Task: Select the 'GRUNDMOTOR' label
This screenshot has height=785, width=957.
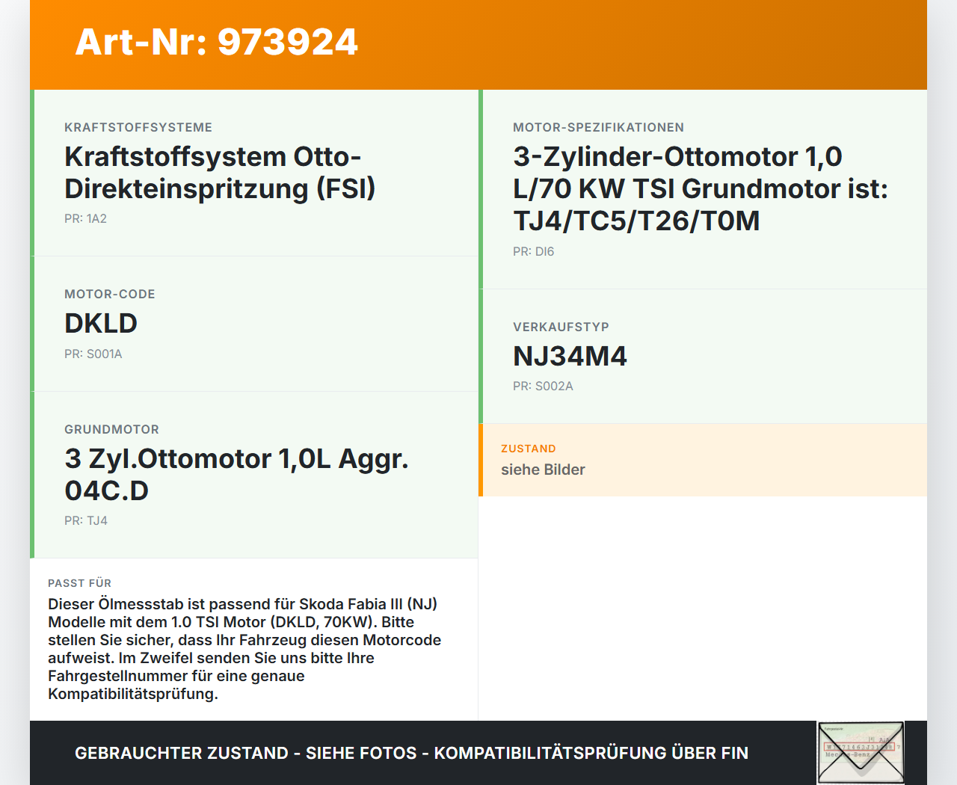Action: click(111, 429)
